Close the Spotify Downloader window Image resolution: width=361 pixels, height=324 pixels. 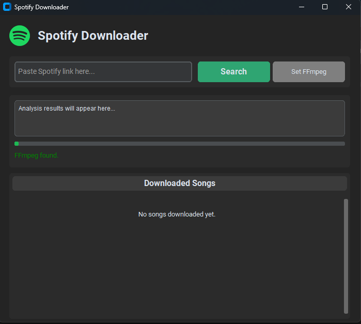coord(349,7)
